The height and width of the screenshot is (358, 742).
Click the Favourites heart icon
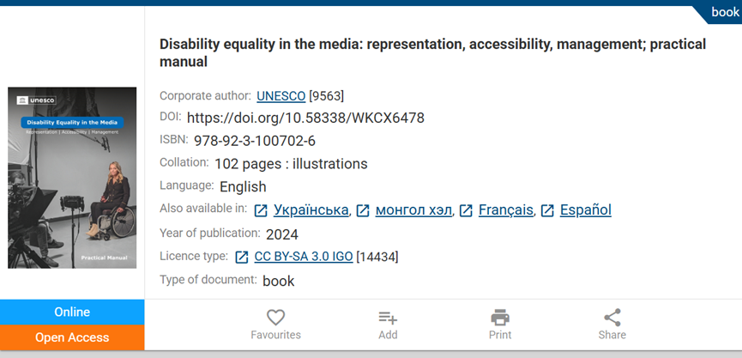click(275, 317)
